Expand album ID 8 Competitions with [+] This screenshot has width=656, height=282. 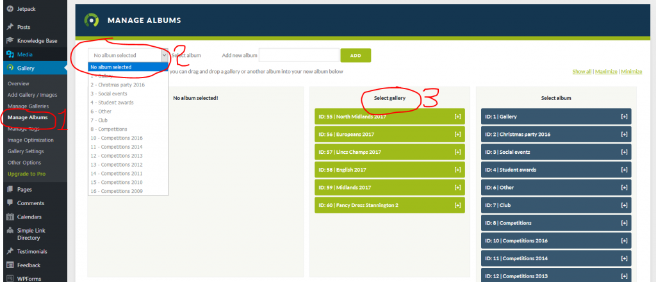pos(624,223)
